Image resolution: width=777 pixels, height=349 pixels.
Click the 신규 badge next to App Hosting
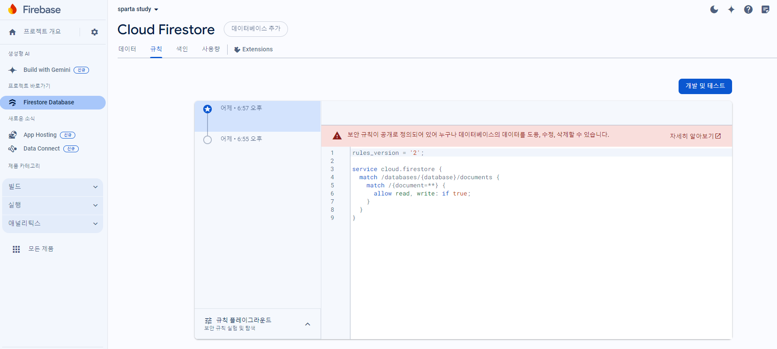tap(68, 135)
